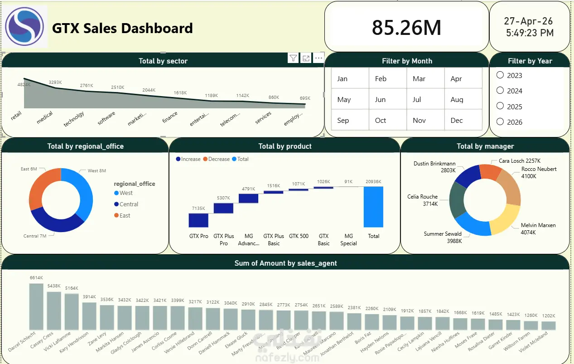Pick the Dec month tile
This screenshot has width=574, height=364.
[x=463, y=120]
